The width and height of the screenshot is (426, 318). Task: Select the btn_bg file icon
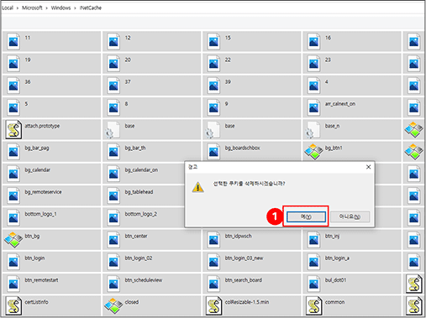[13, 240]
